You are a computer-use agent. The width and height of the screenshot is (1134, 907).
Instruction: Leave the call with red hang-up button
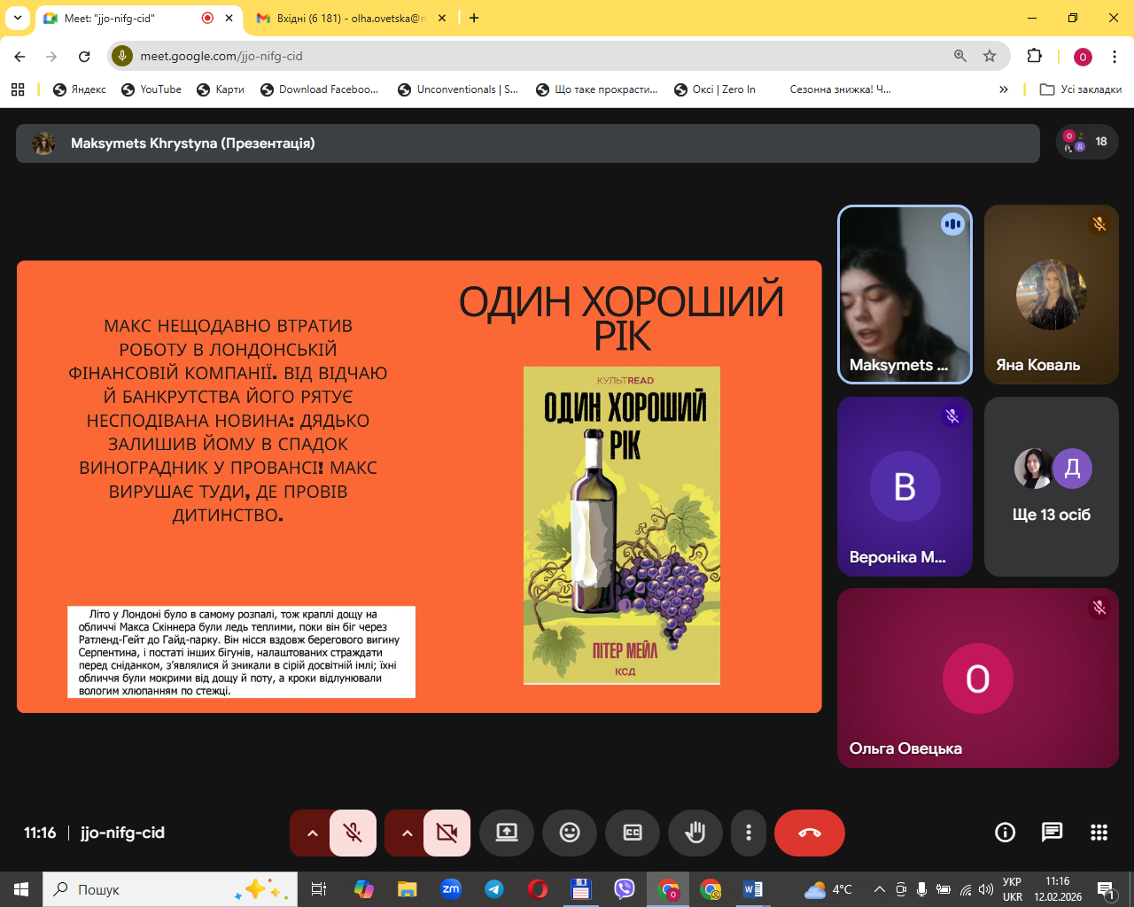809,833
